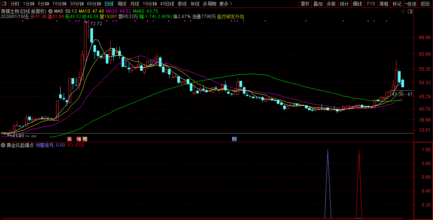This screenshot has width=433, height=220.
Task: Select the 周线 weekly period tab
Action: click(x=122, y=4)
